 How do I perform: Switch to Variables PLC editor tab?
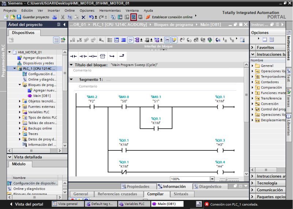pyautogui.click(x=134, y=204)
